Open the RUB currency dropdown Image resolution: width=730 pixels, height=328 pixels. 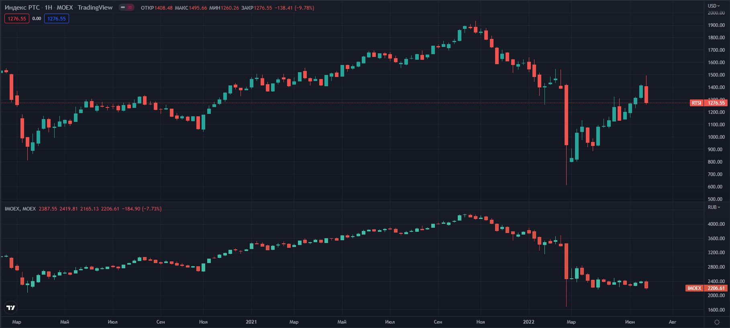click(714, 207)
